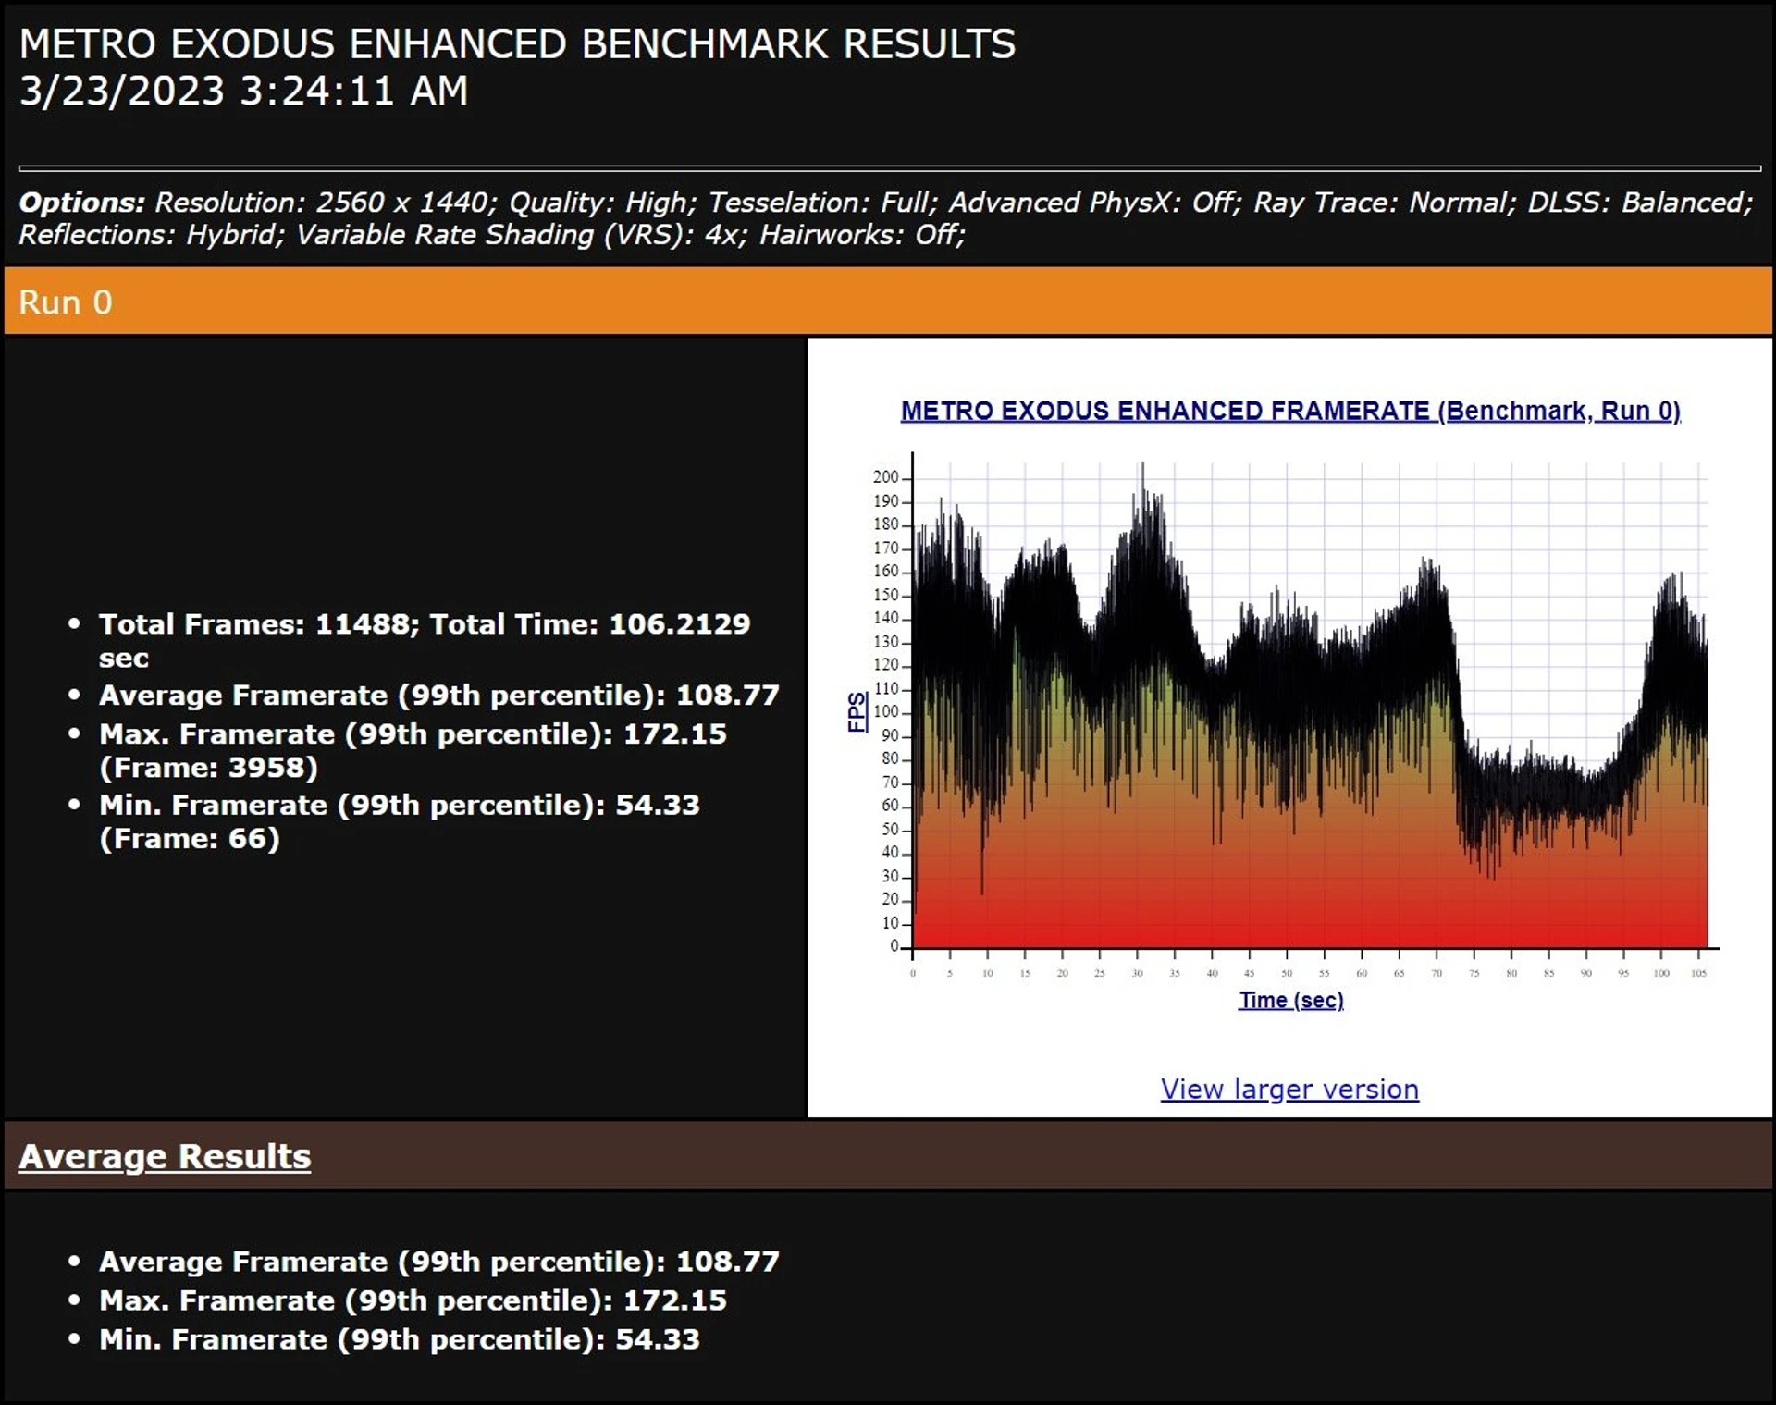Click '(Frame: 3958)' text

point(208,768)
